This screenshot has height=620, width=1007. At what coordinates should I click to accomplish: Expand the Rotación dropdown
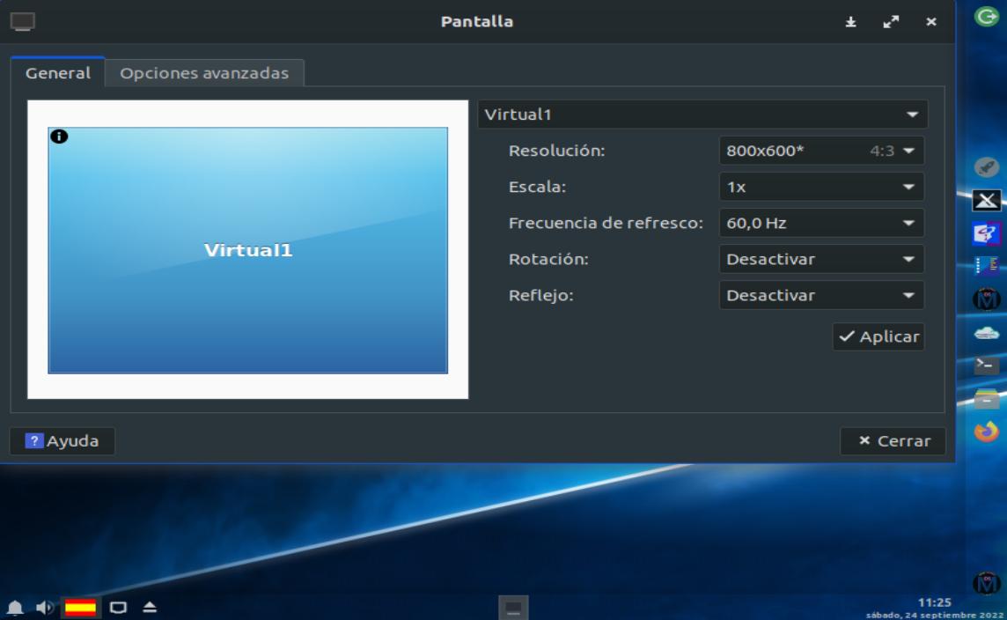pos(821,260)
